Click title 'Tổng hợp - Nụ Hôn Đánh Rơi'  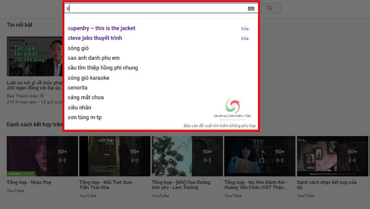tap(256, 185)
